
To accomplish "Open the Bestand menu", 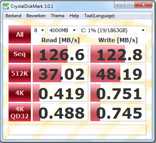I will 13,16.
